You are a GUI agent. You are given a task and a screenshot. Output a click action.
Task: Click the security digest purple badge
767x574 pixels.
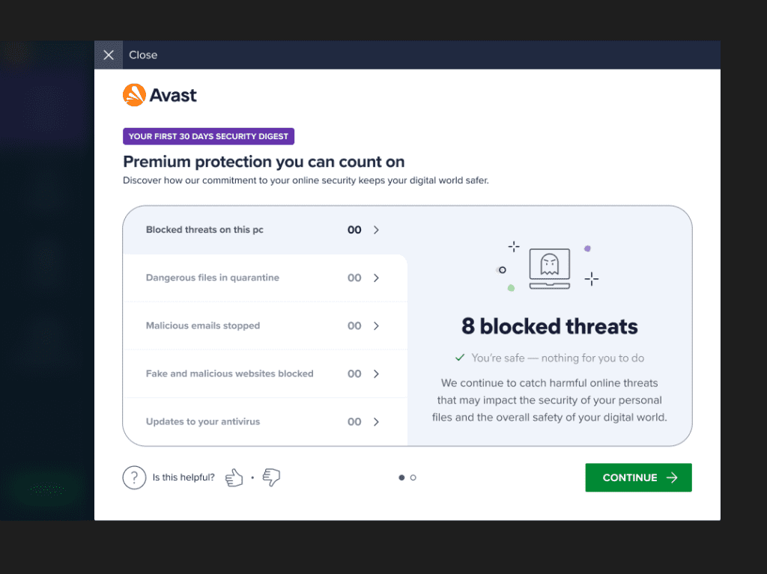point(208,136)
